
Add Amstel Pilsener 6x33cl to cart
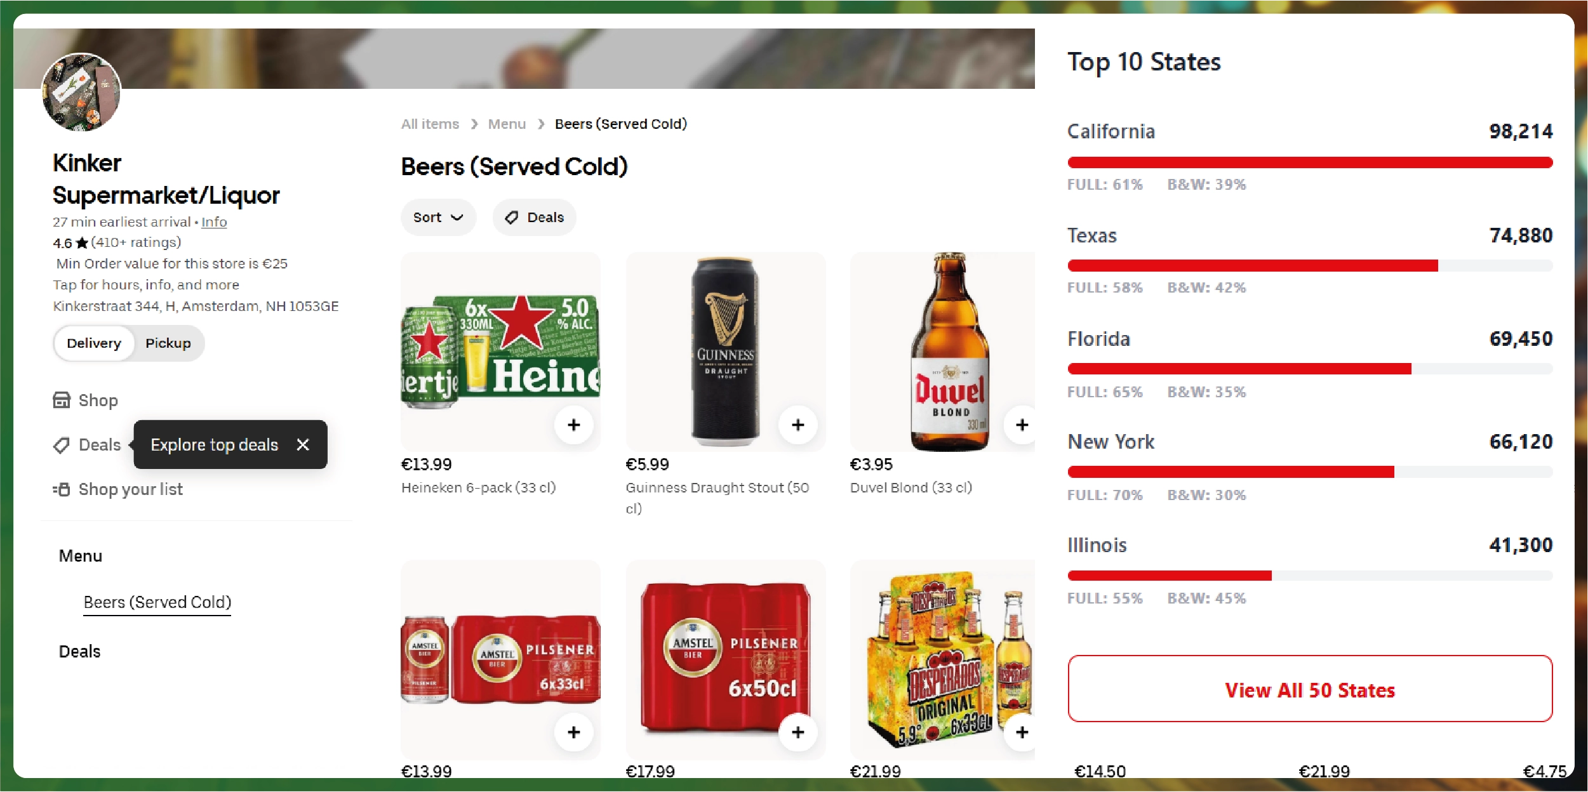pos(573,732)
